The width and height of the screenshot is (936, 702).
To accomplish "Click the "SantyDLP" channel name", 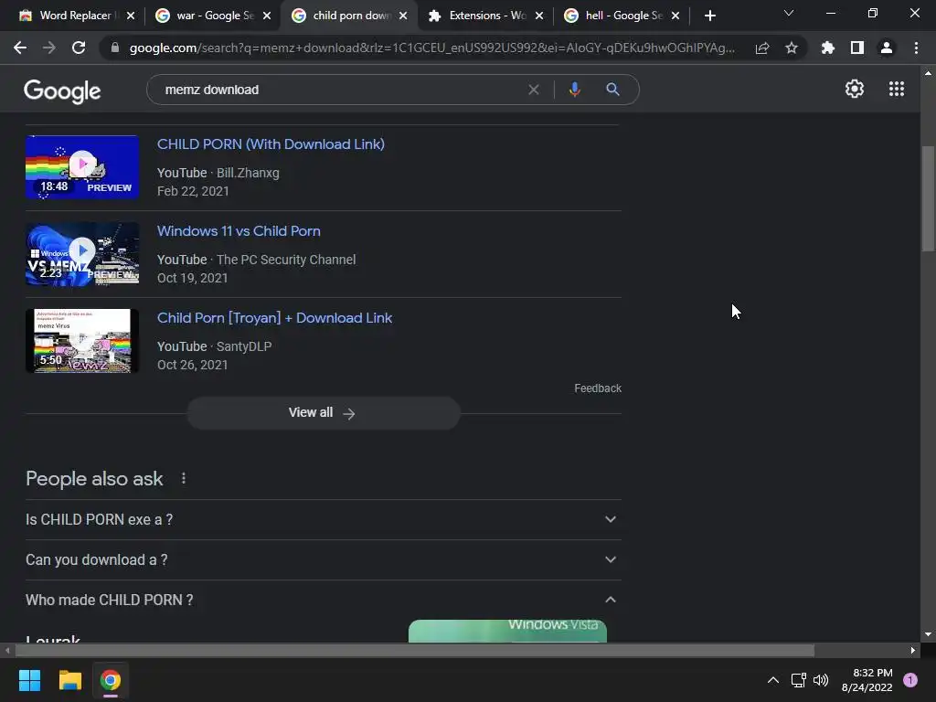I will pos(243,346).
